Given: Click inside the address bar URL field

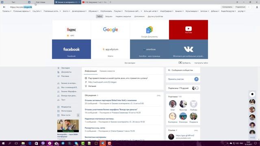Looking at the screenshot, I should [115, 7].
